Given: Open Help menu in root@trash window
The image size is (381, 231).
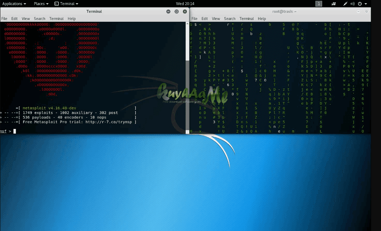Looking at the screenshot, I should 262,19.
